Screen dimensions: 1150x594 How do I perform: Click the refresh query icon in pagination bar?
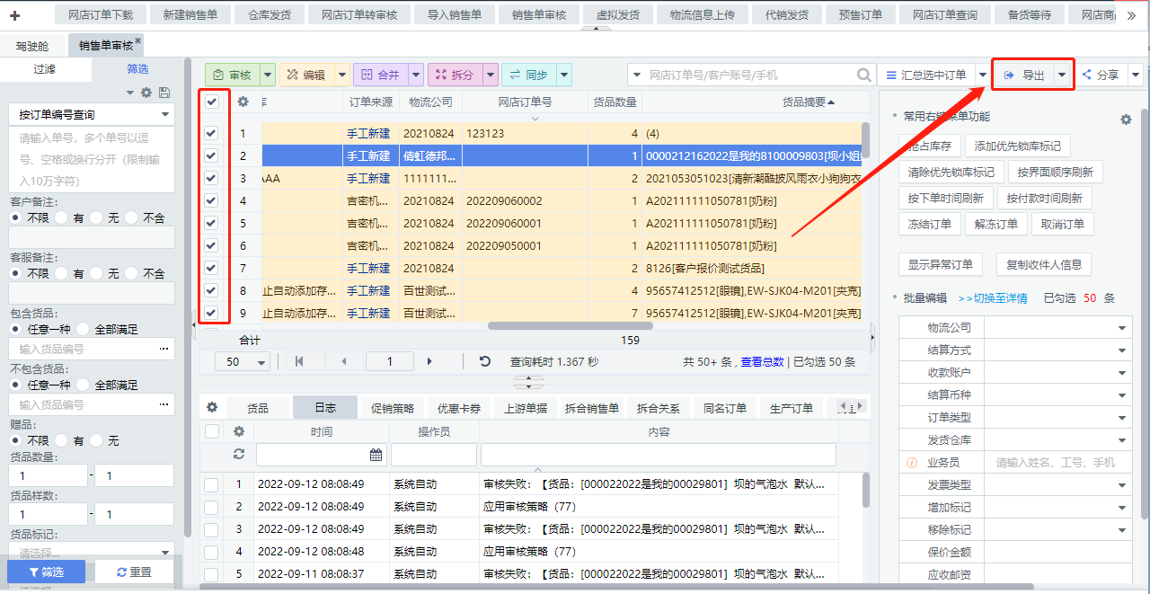pyautogui.click(x=485, y=361)
